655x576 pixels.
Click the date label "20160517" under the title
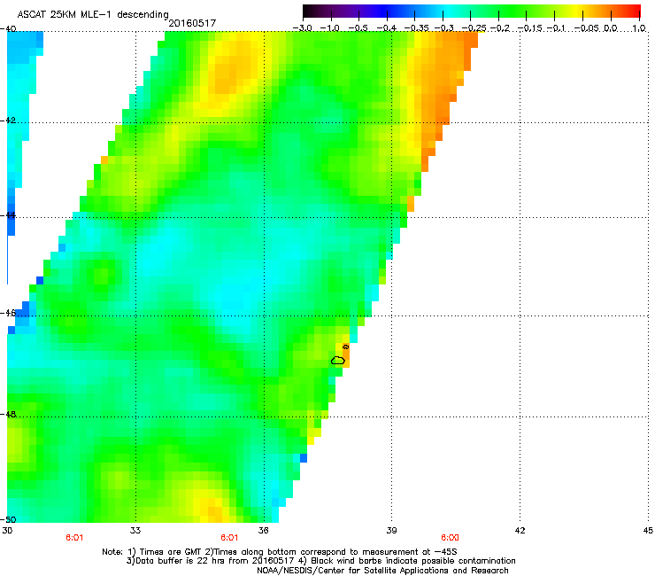pyautogui.click(x=192, y=23)
